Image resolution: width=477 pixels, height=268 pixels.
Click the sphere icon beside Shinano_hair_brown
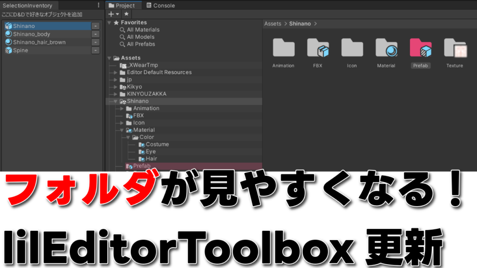(x=8, y=41)
